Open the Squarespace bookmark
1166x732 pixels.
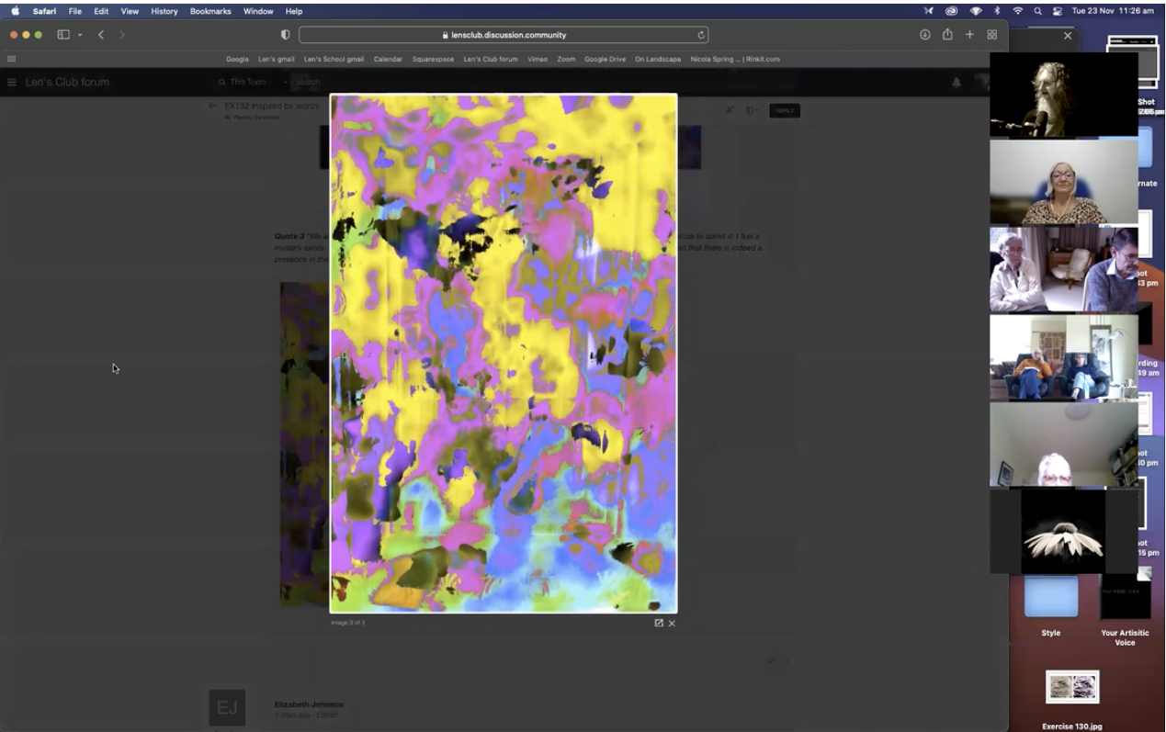click(x=434, y=59)
